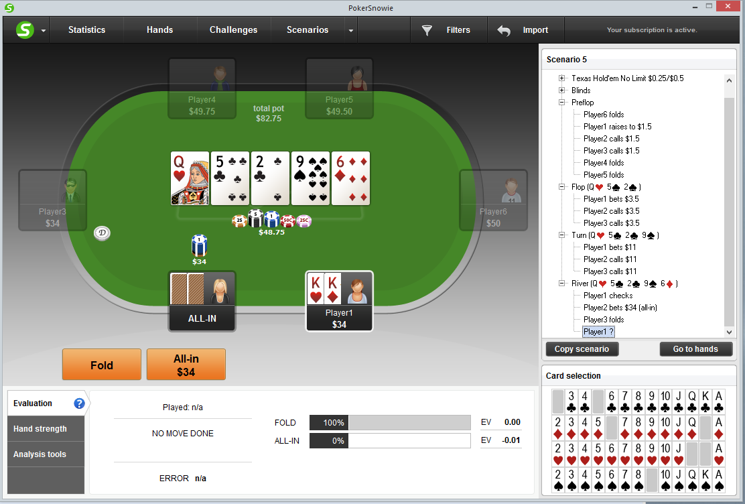The image size is (745, 504).
Task: Collapse the Preflop tree node
Action: point(561,103)
